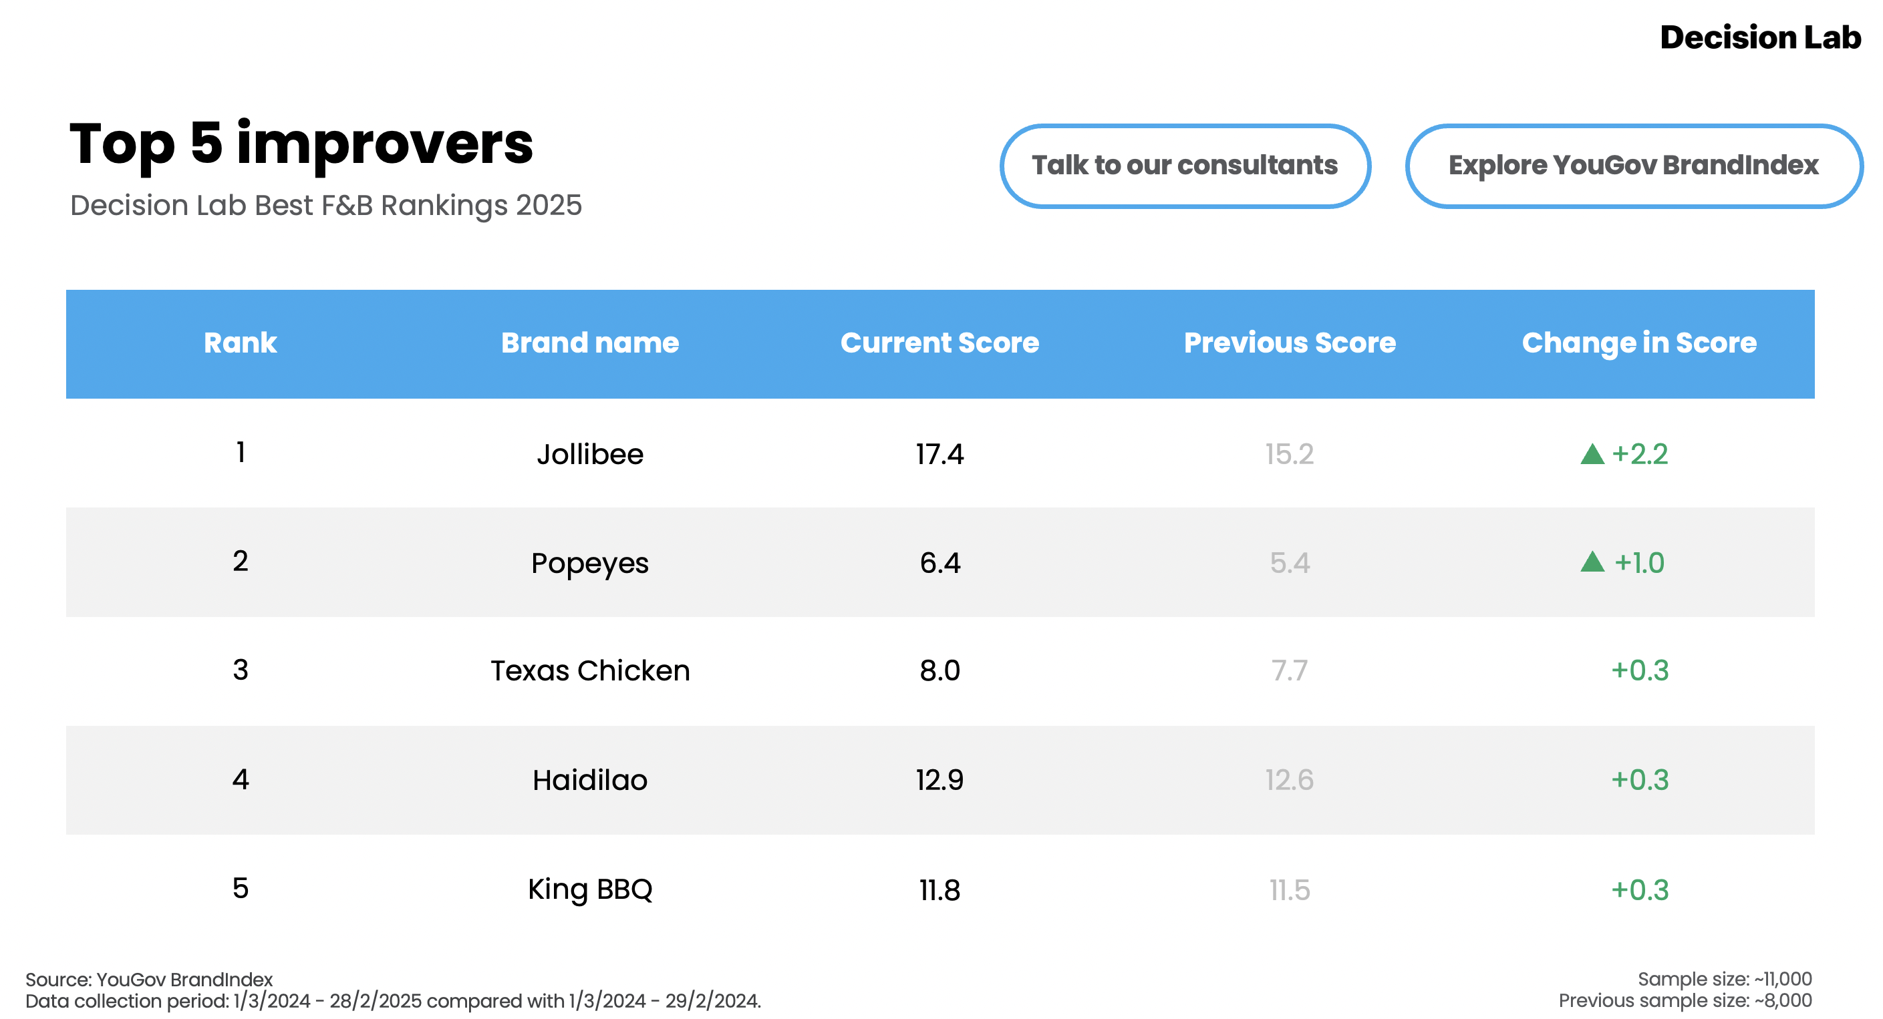The height and width of the screenshot is (1019, 1883).
Task: Click the Texas Chicken brand name cell
Action: pos(590,670)
